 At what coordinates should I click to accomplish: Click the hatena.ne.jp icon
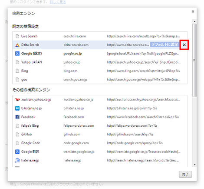(17, 160)
